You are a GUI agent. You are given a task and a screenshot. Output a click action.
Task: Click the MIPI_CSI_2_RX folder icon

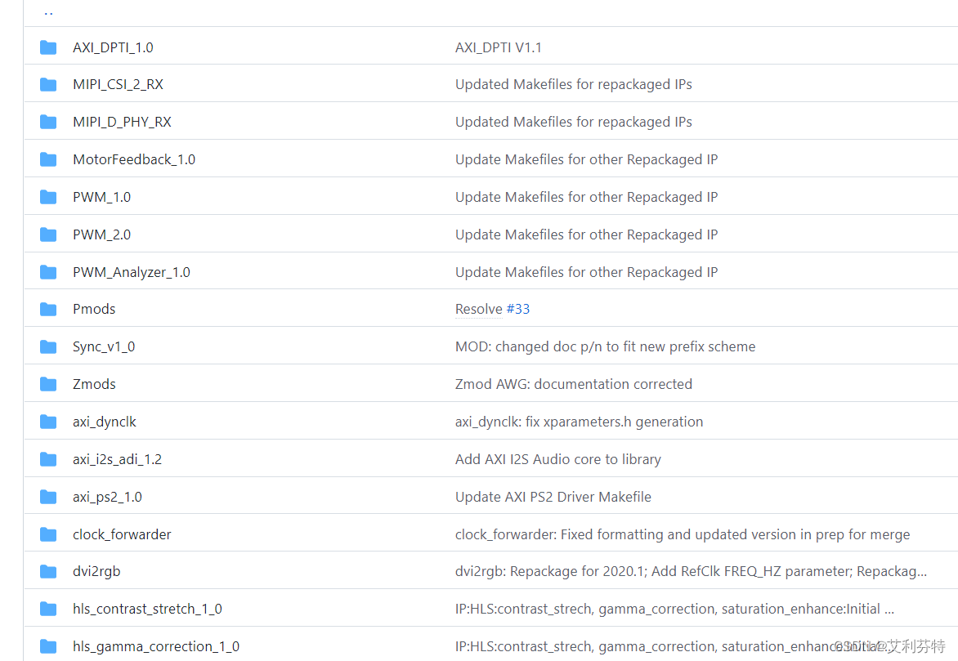tap(48, 84)
